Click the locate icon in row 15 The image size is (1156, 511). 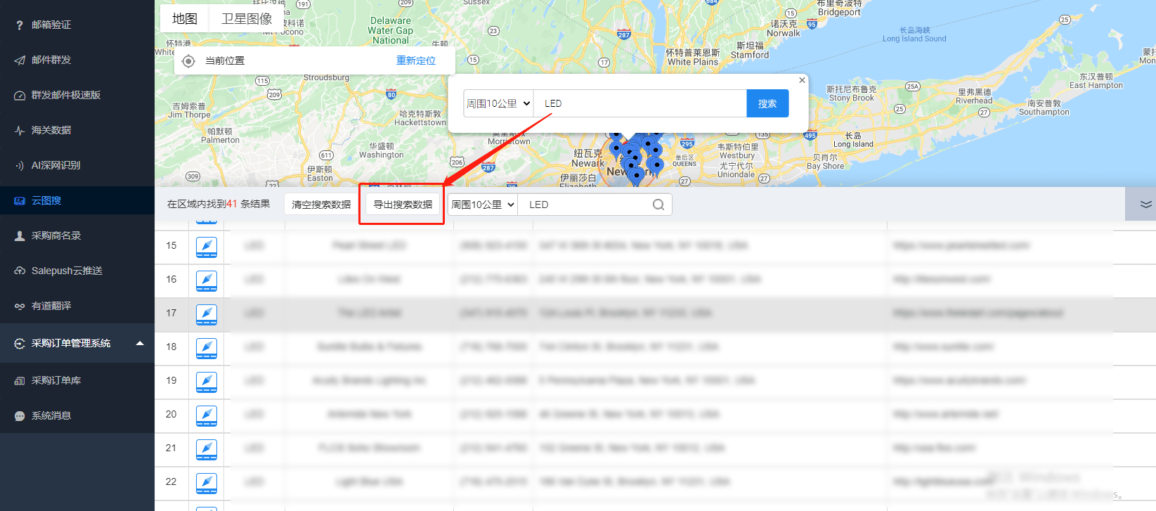[x=207, y=247]
